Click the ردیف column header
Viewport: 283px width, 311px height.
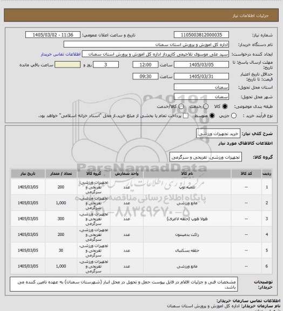tap(267, 173)
